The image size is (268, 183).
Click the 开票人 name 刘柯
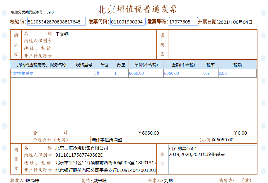(x=168, y=180)
